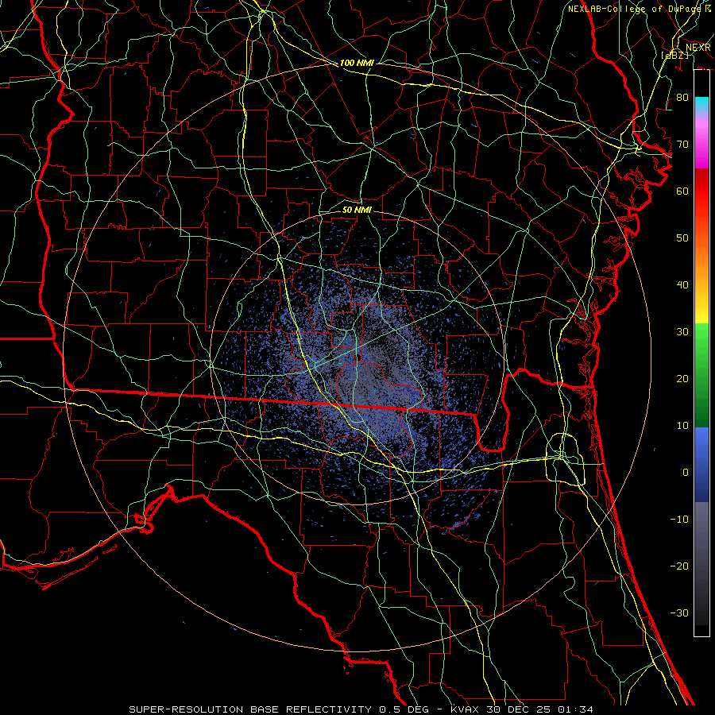This screenshot has height=715, width=715.
Task: Click the 40 value on the dBZ scale
Action: click(682, 285)
